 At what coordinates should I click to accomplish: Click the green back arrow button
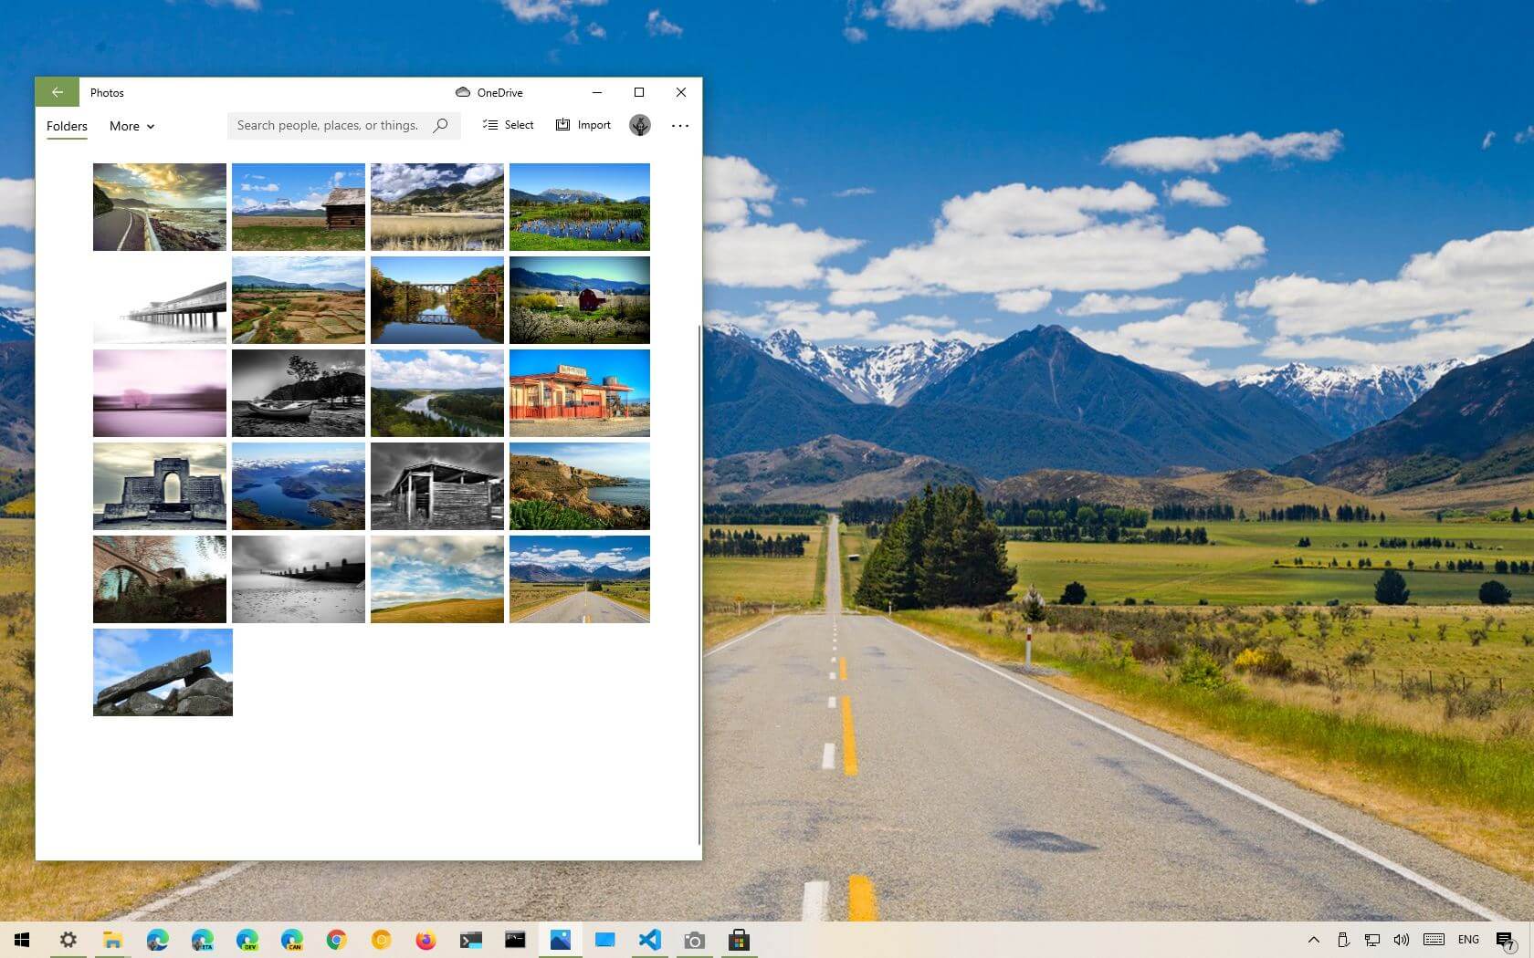(57, 92)
